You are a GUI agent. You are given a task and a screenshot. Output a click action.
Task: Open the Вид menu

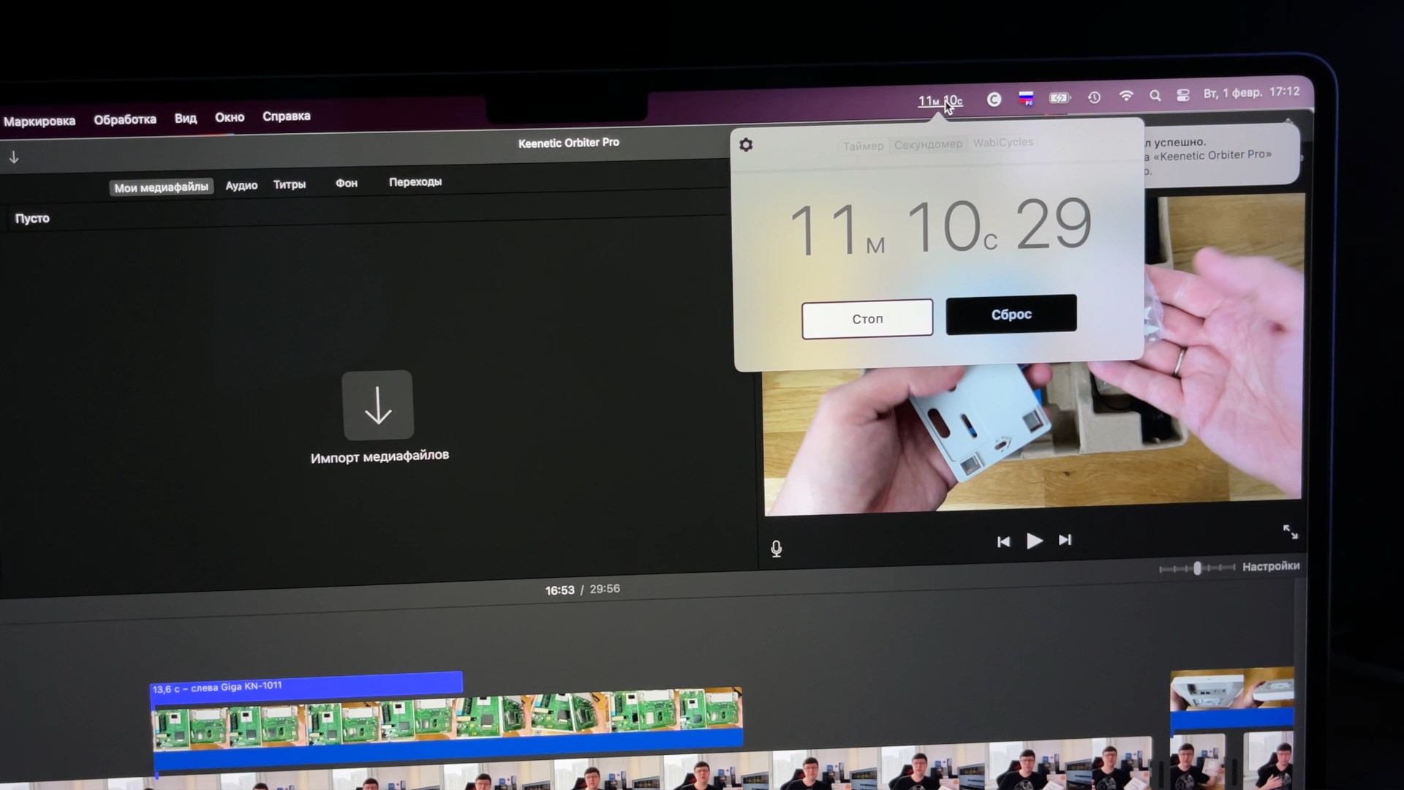pyautogui.click(x=186, y=118)
